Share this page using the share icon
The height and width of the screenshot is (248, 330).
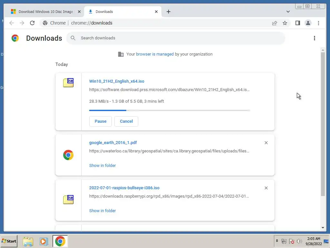pos(275,23)
